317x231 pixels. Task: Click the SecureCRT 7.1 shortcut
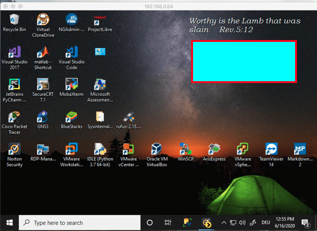click(x=43, y=85)
